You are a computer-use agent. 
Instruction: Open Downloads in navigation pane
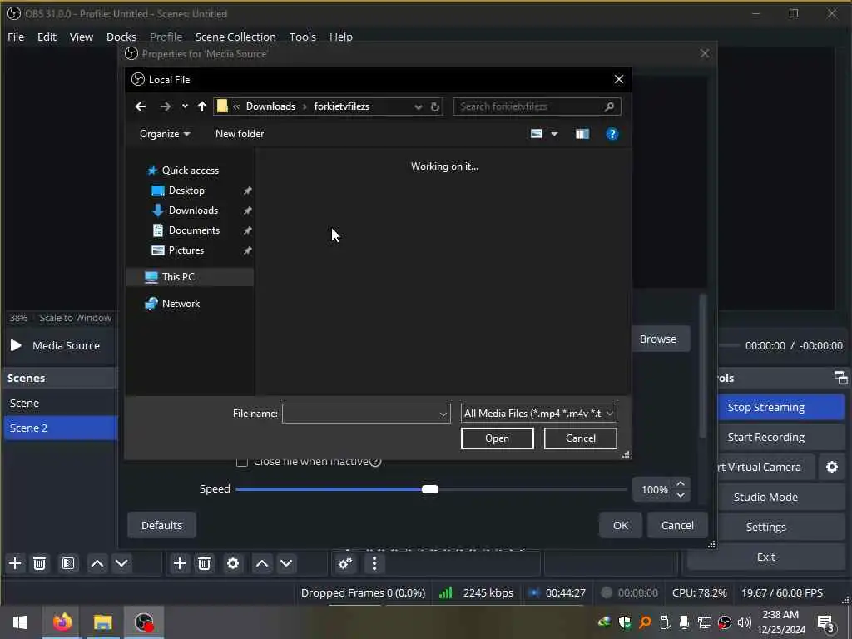tap(193, 211)
